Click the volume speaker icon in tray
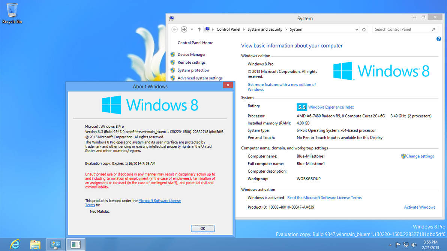Viewport: 447px width, 251px height. tap(414, 245)
